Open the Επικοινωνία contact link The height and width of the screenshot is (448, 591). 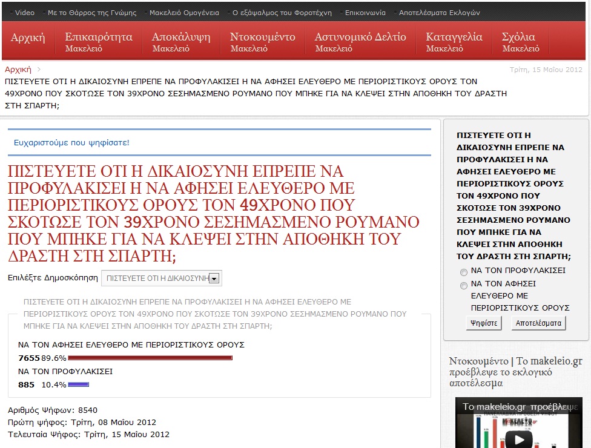[x=365, y=12]
